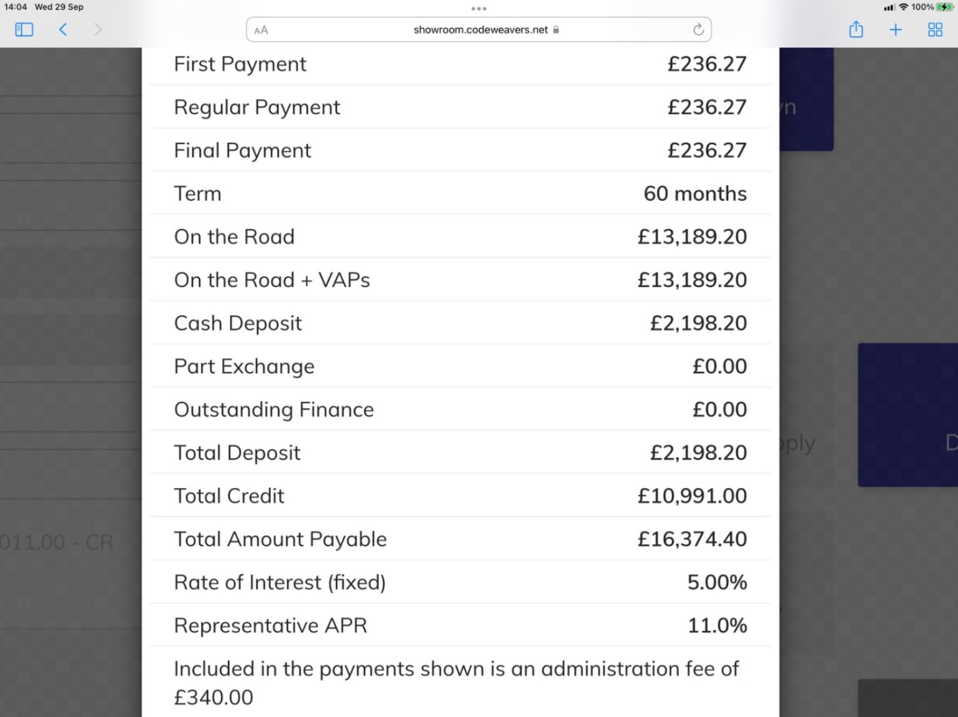This screenshot has height=717, width=958.
Task: Select the showroom.codeweavers.net address field
Action: pyautogui.click(x=480, y=29)
